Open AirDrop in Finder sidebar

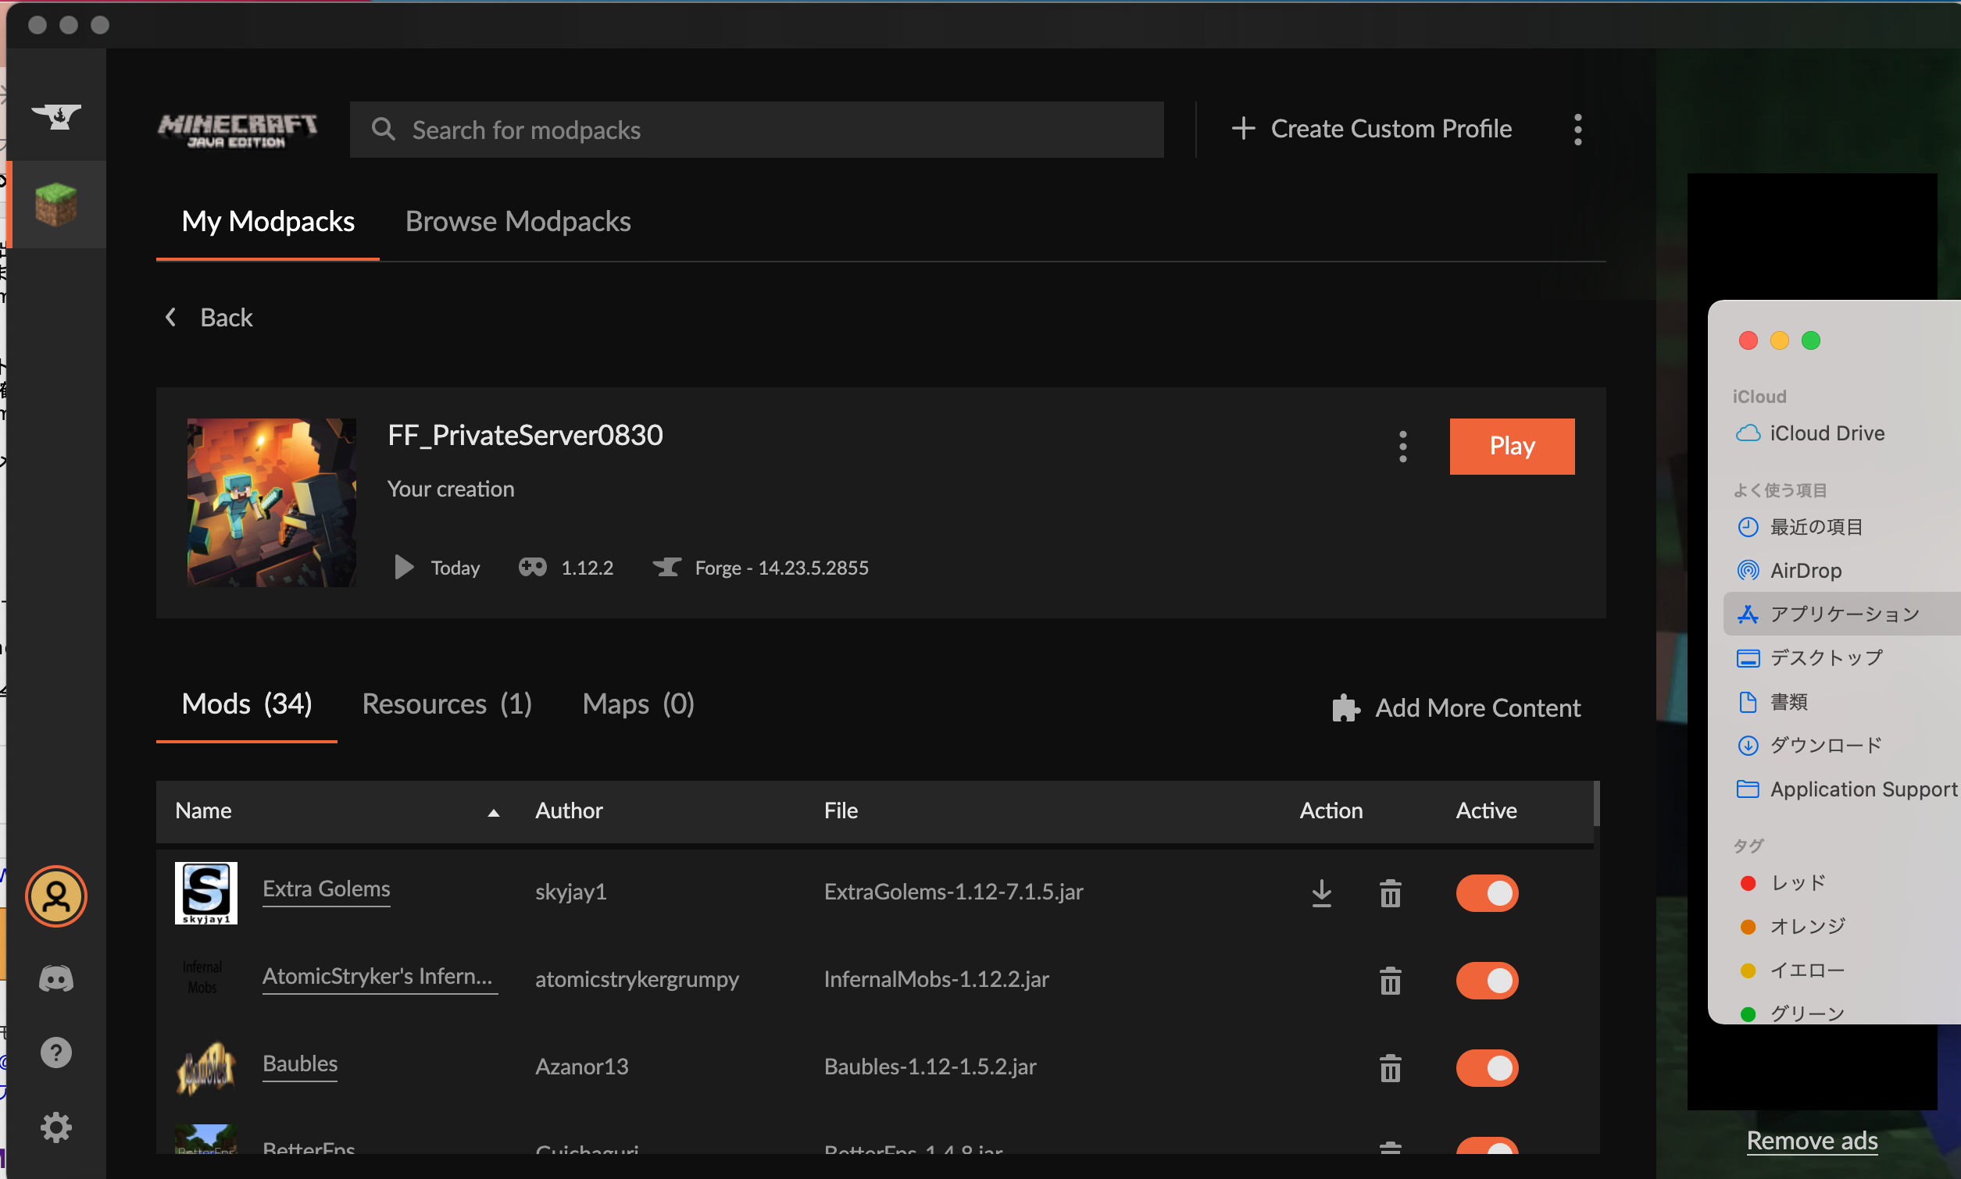(1788, 571)
